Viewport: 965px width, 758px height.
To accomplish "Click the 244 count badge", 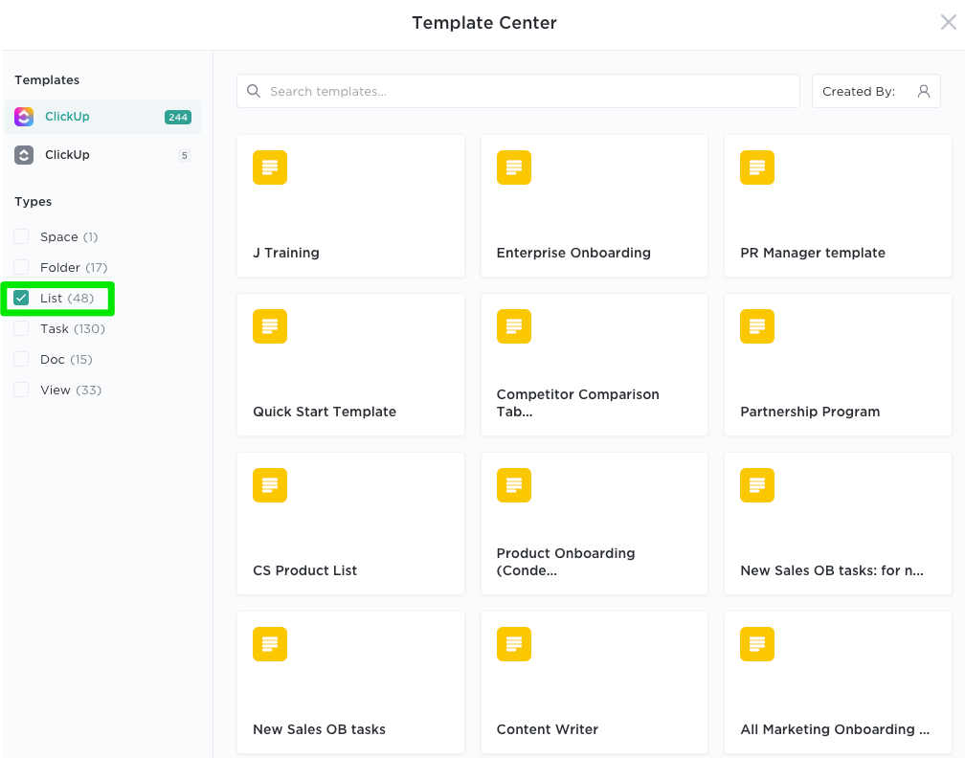I will point(178,117).
